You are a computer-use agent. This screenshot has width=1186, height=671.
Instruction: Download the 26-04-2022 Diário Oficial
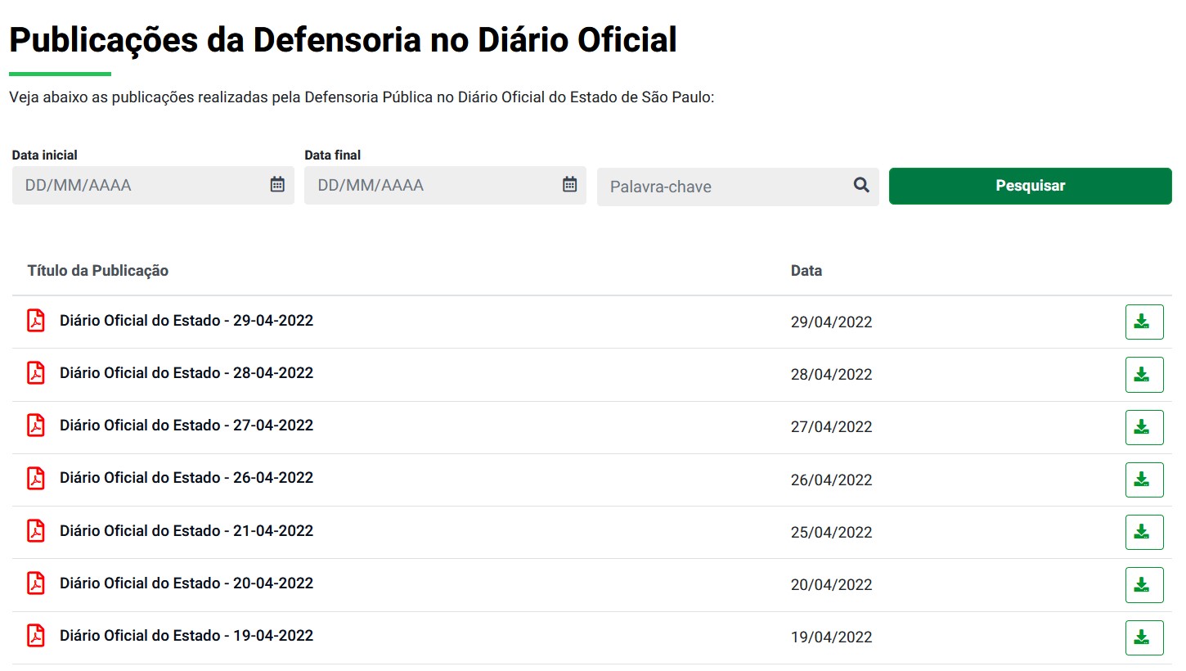1144,480
